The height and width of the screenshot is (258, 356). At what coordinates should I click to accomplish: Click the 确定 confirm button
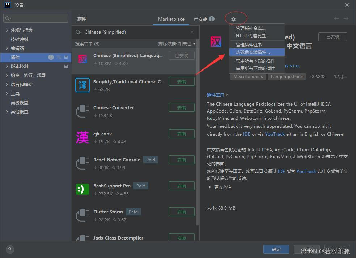(x=276, y=249)
